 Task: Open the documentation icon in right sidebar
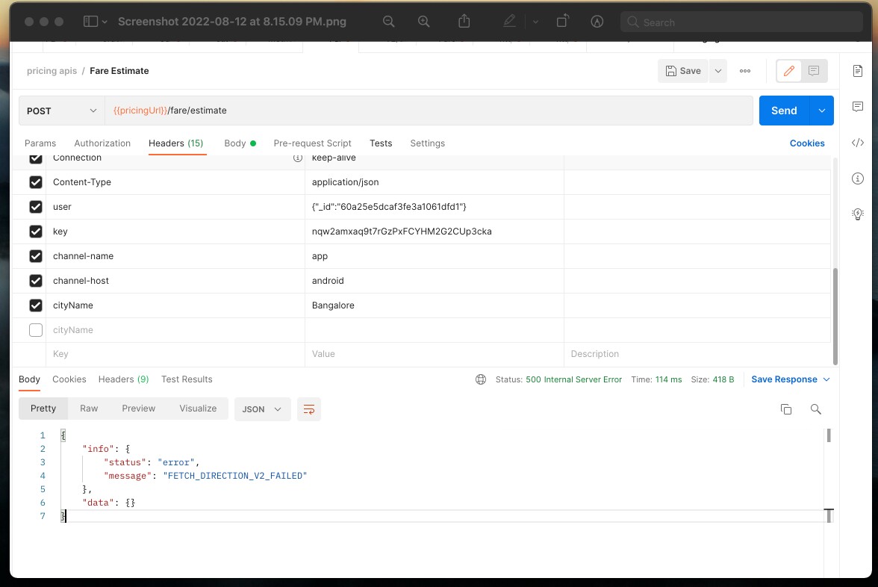[858, 71]
